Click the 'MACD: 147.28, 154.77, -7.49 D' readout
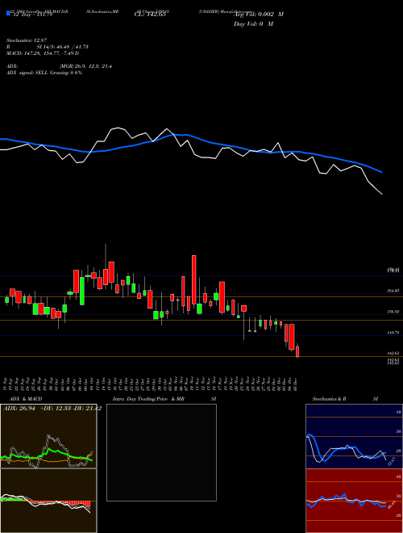 tap(43, 53)
